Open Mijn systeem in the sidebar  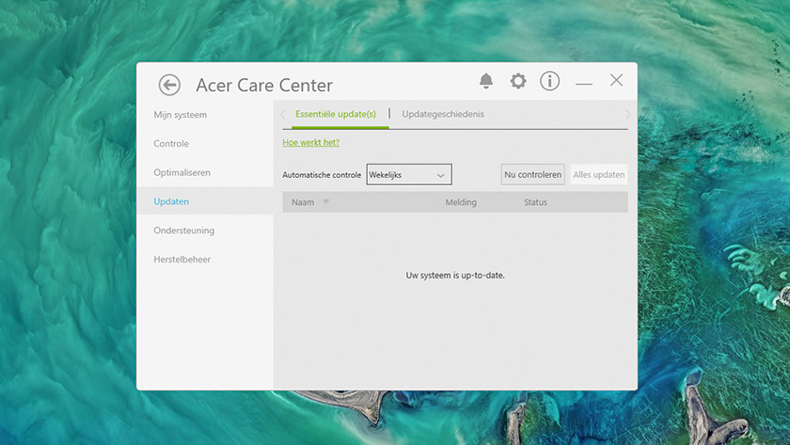(181, 115)
